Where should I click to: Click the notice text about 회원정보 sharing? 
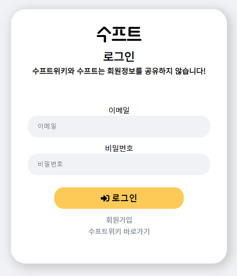coord(119,71)
